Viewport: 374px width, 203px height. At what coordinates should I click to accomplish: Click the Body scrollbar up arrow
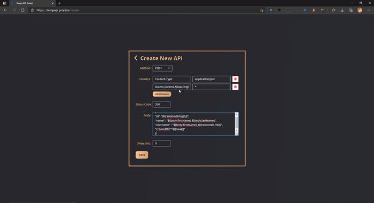237,114
